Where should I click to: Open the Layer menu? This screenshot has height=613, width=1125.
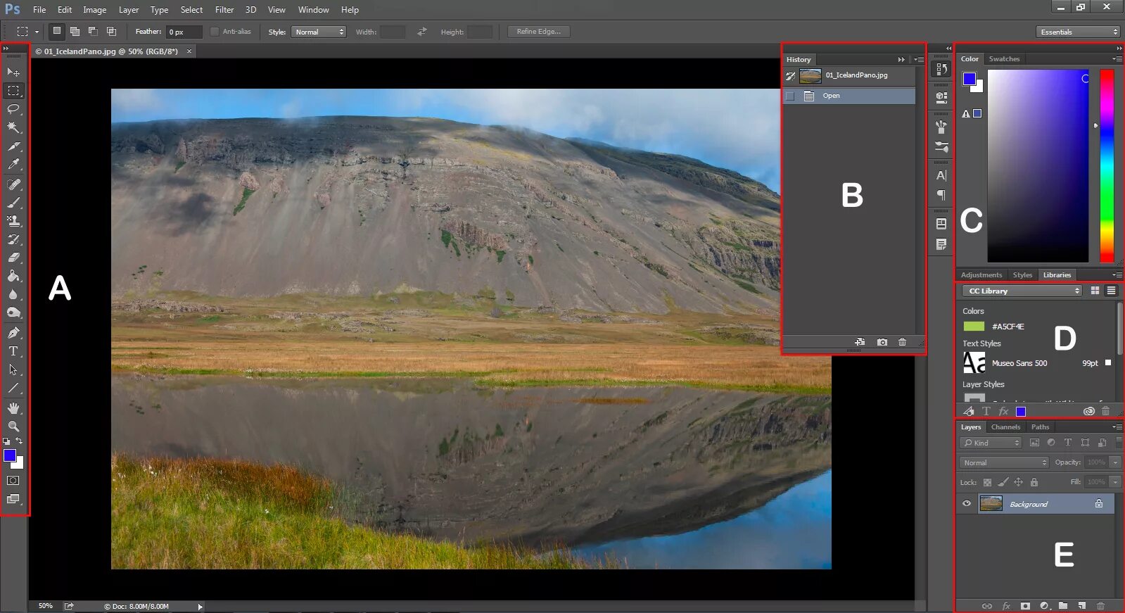click(129, 10)
